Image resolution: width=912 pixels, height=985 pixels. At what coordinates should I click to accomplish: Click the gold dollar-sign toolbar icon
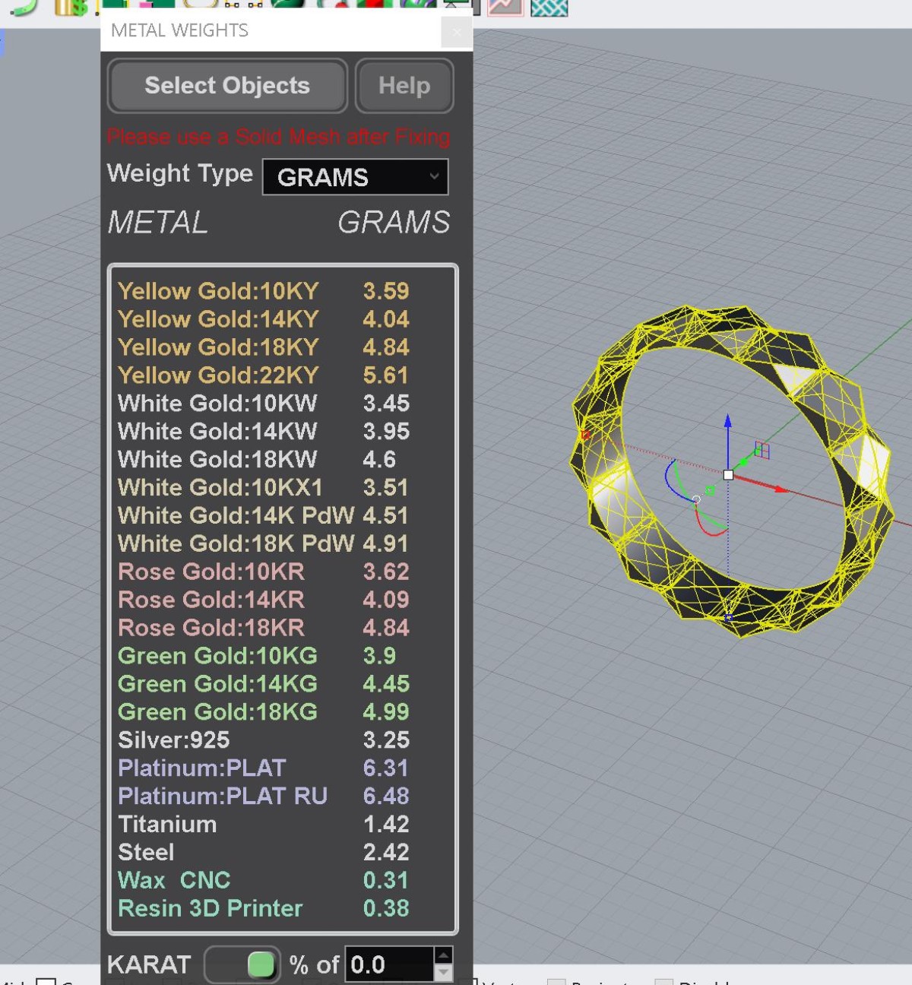[x=70, y=8]
